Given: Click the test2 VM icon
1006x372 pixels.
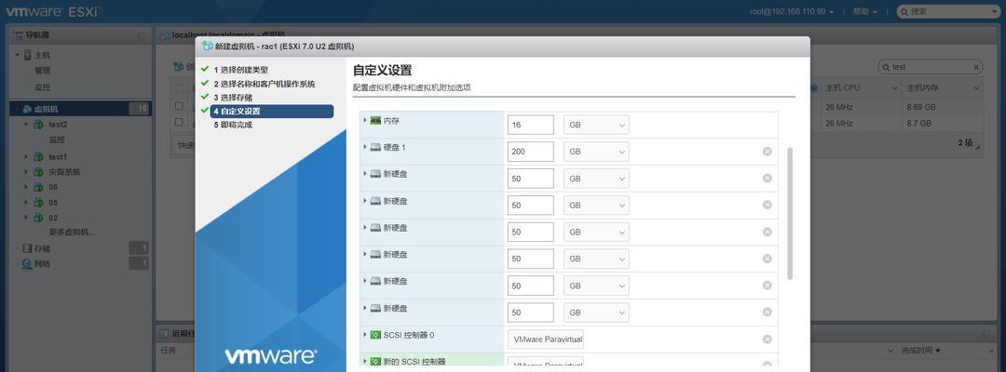Looking at the screenshot, I should tap(38, 125).
